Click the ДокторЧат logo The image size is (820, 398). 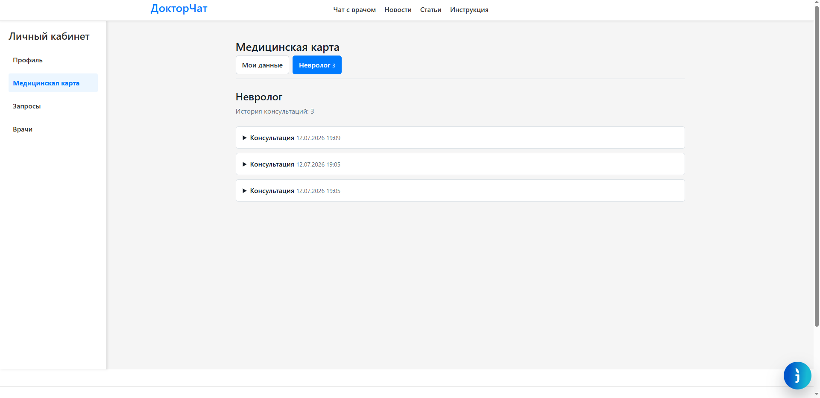click(179, 9)
